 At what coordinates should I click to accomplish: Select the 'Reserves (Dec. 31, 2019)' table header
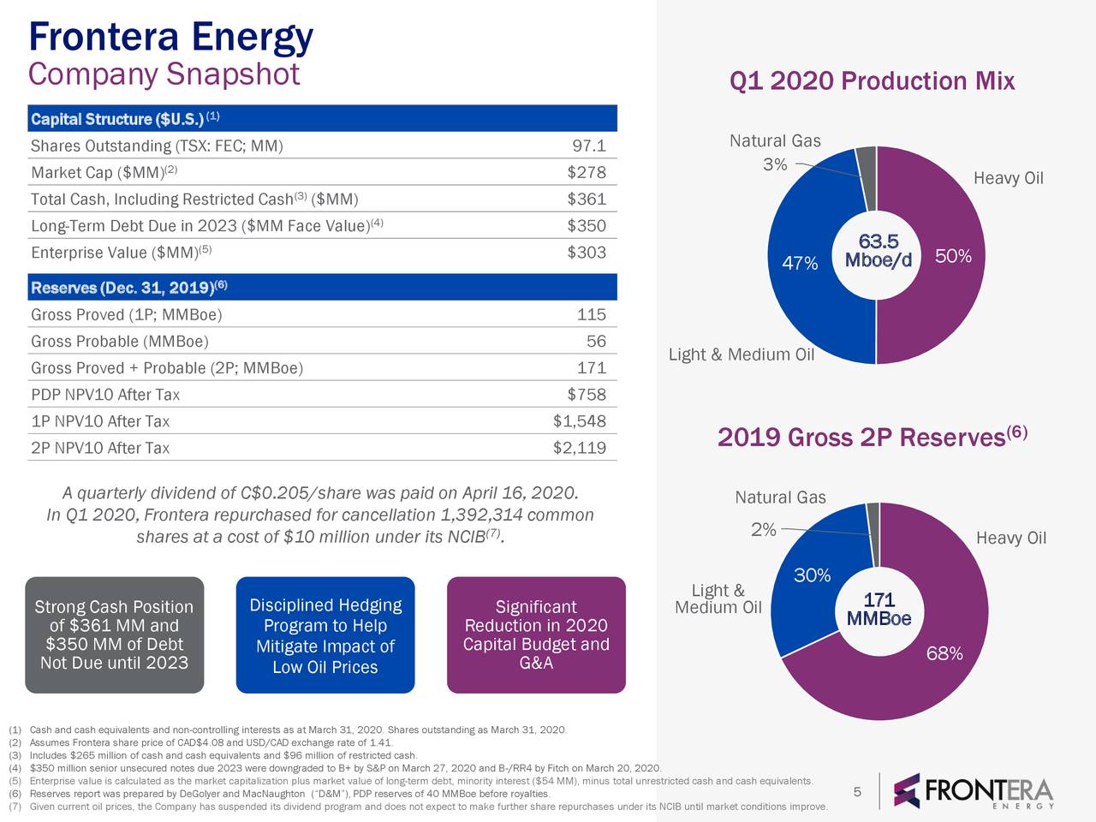(323, 287)
